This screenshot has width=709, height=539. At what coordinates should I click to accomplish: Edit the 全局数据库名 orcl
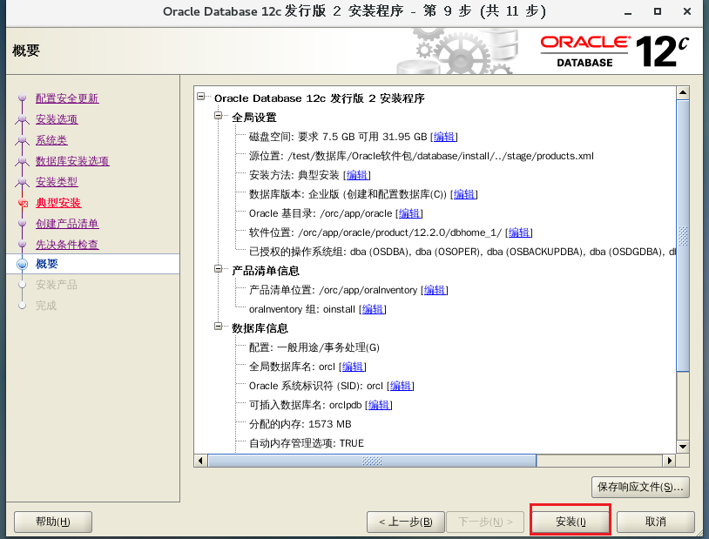click(x=353, y=367)
